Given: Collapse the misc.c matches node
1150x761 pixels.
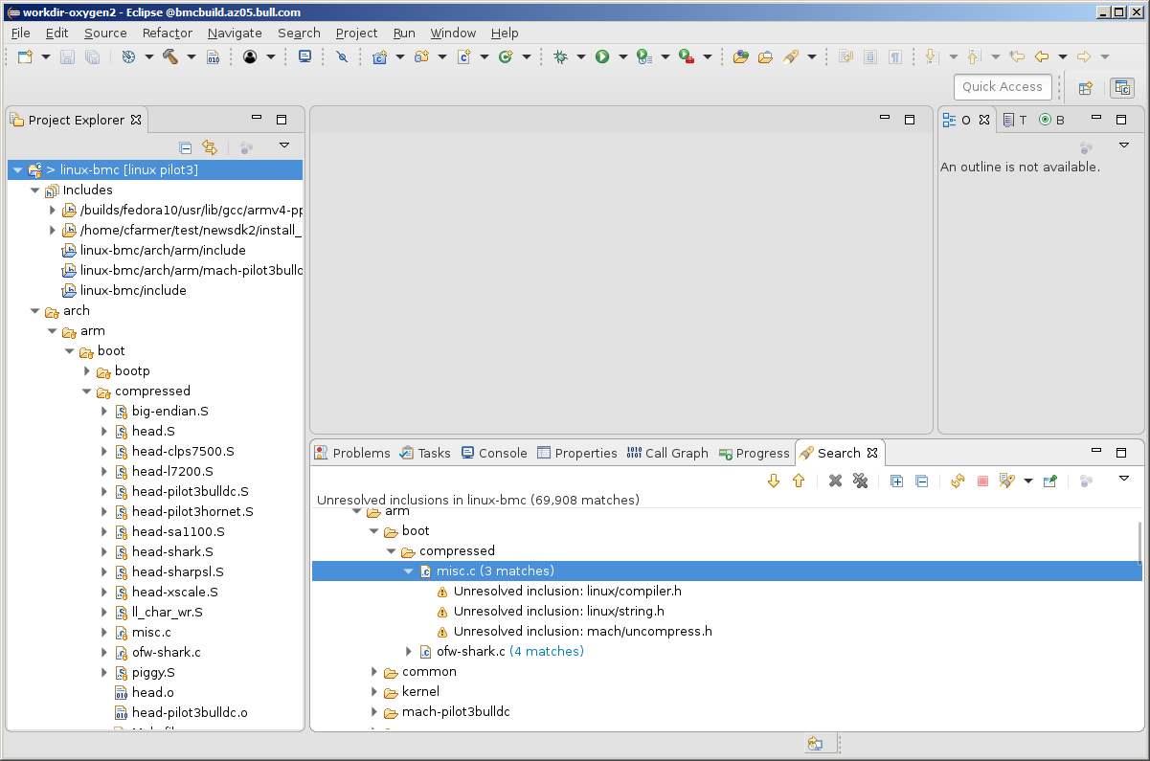Looking at the screenshot, I should click(409, 571).
